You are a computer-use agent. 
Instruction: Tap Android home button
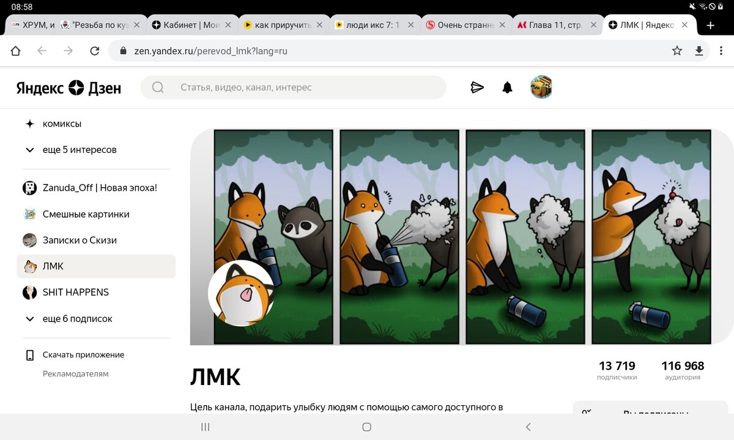pos(366,427)
